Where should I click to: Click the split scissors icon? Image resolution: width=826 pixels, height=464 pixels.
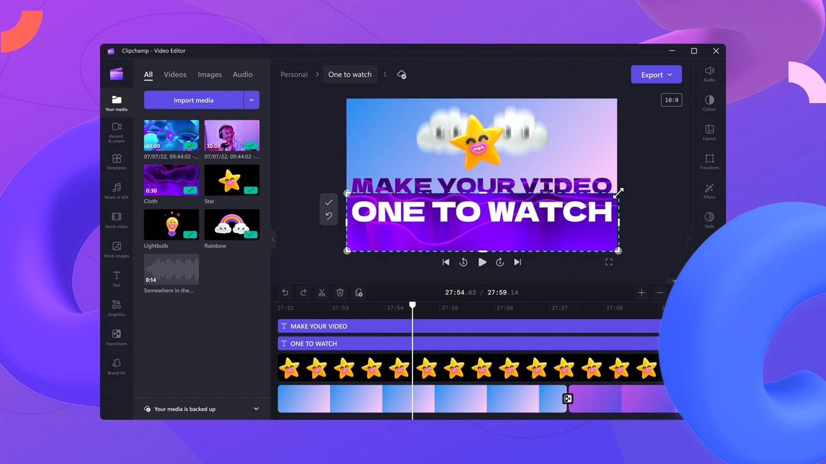(322, 293)
